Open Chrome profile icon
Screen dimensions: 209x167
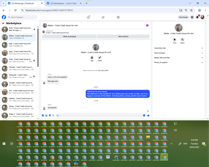(199, 10)
